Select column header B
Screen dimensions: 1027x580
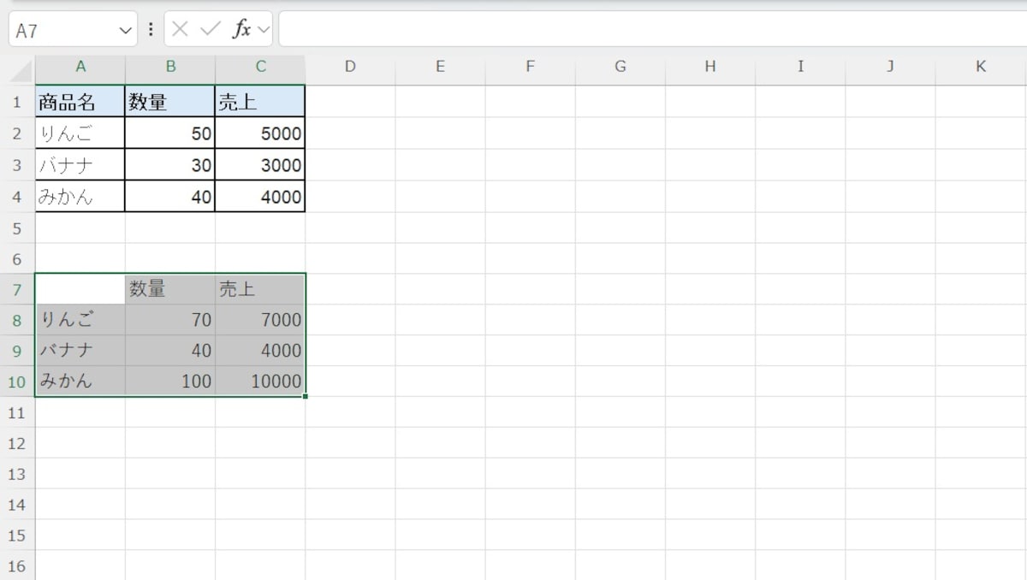coord(169,67)
